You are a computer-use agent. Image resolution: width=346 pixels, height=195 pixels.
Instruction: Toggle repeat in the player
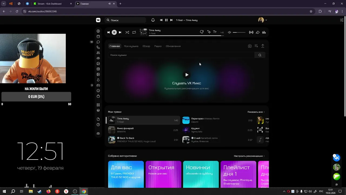tap(134, 32)
